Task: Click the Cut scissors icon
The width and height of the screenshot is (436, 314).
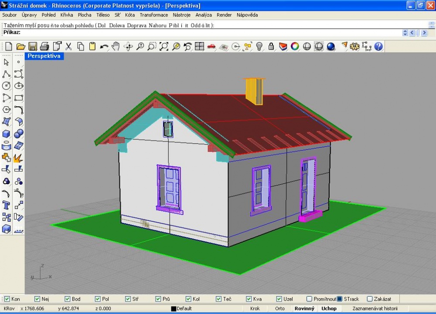Action: tap(68, 46)
